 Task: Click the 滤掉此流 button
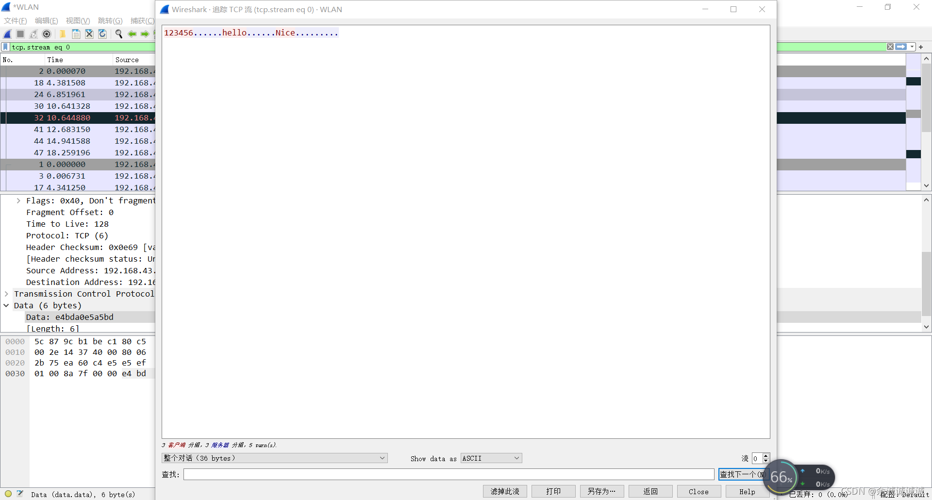tap(505, 492)
